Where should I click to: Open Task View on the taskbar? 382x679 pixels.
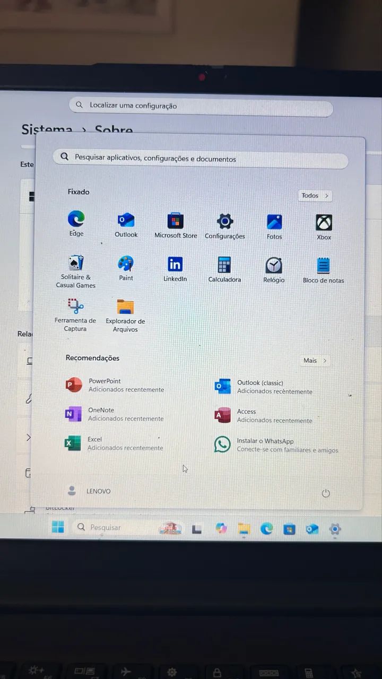tap(197, 529)
